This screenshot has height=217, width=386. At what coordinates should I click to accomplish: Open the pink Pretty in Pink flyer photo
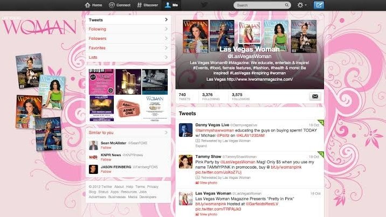pyautogui.click(x=101, y=82)
